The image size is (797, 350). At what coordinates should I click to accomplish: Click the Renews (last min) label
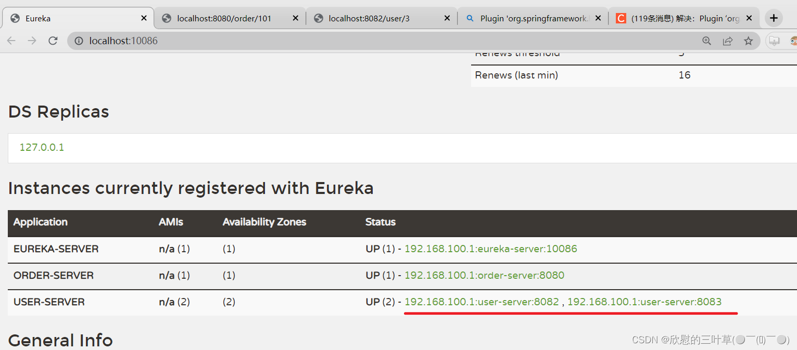tap(516, 75)
